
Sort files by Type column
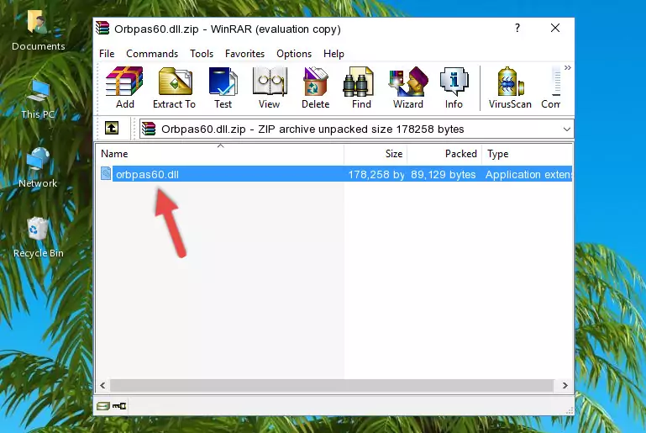click(527, 154)
